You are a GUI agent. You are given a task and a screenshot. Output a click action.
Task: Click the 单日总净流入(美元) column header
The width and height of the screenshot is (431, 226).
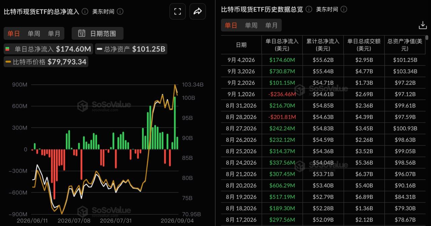(x=282, y=45)
